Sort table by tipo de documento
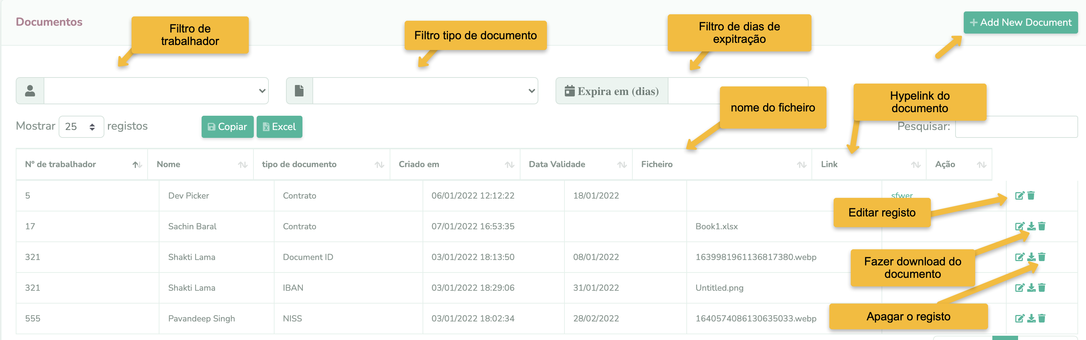This screenshot has height=340, width=1086. (x=322, y=164)
